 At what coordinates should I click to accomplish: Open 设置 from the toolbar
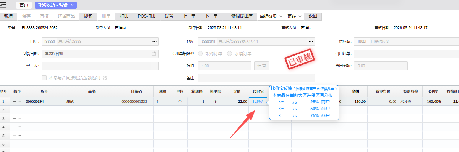169,16
